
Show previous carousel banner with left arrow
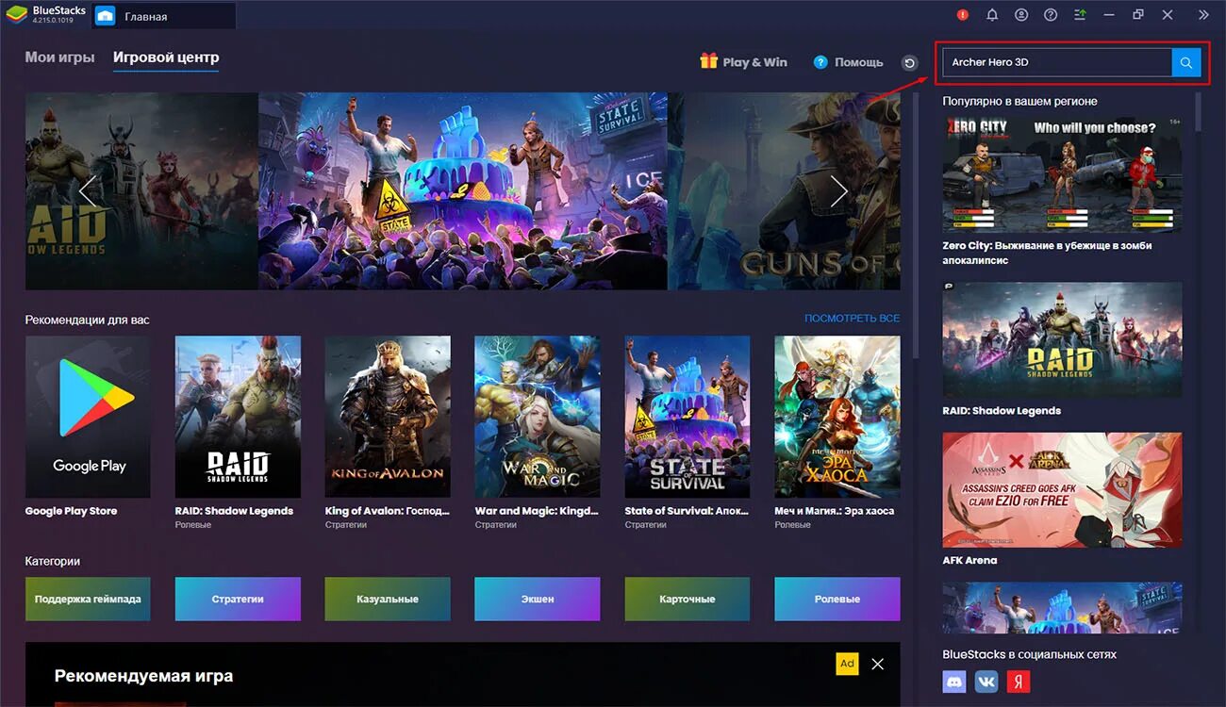[x=88, y=190]
